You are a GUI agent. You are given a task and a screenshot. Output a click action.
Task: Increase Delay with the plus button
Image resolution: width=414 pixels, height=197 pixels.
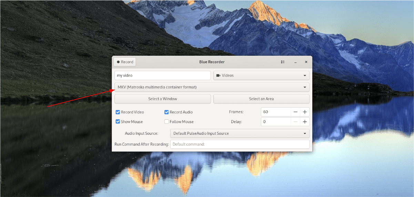coord(305,121)
